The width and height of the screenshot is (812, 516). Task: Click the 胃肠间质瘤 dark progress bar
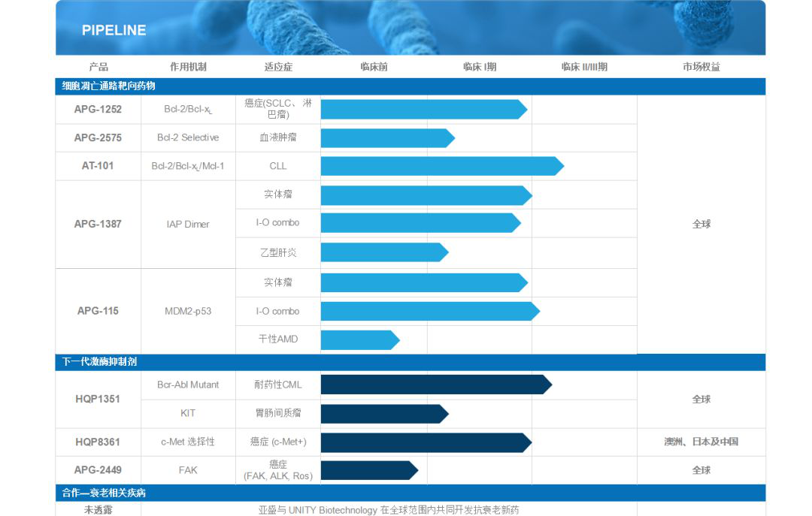(385, 414)
